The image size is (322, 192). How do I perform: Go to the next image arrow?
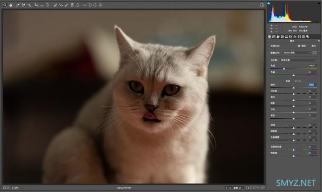pyautogui.click(x=230, y=188)
